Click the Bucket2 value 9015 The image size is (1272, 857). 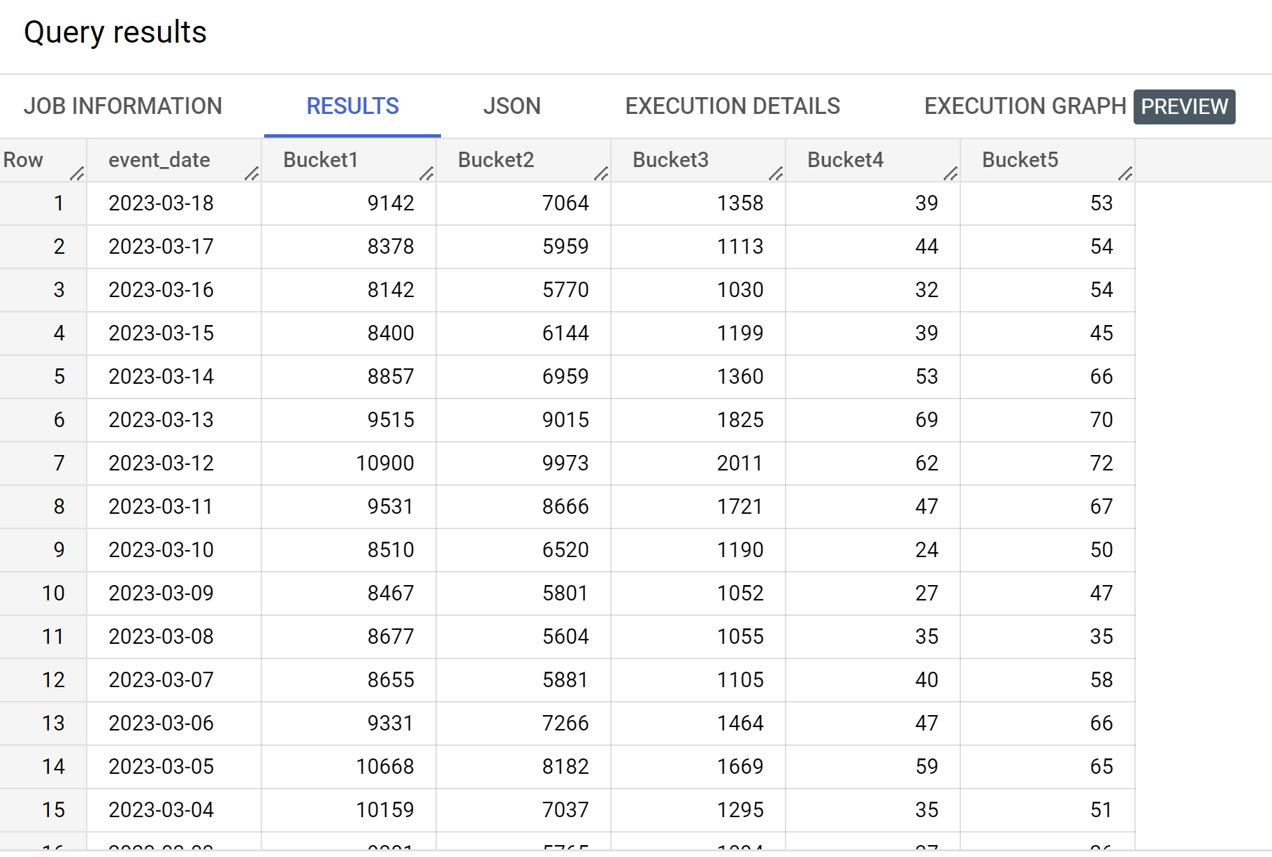click(x=565, y=420)
